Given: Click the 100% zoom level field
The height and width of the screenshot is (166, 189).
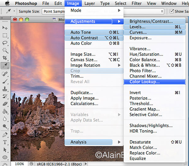Looking at the screenshot, I should [20, 164].
